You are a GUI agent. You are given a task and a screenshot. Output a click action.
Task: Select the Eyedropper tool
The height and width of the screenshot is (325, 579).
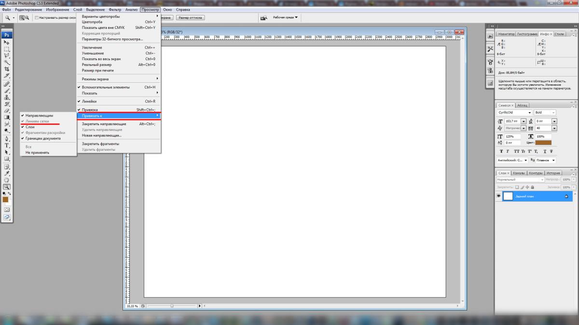tap(7, 173)
